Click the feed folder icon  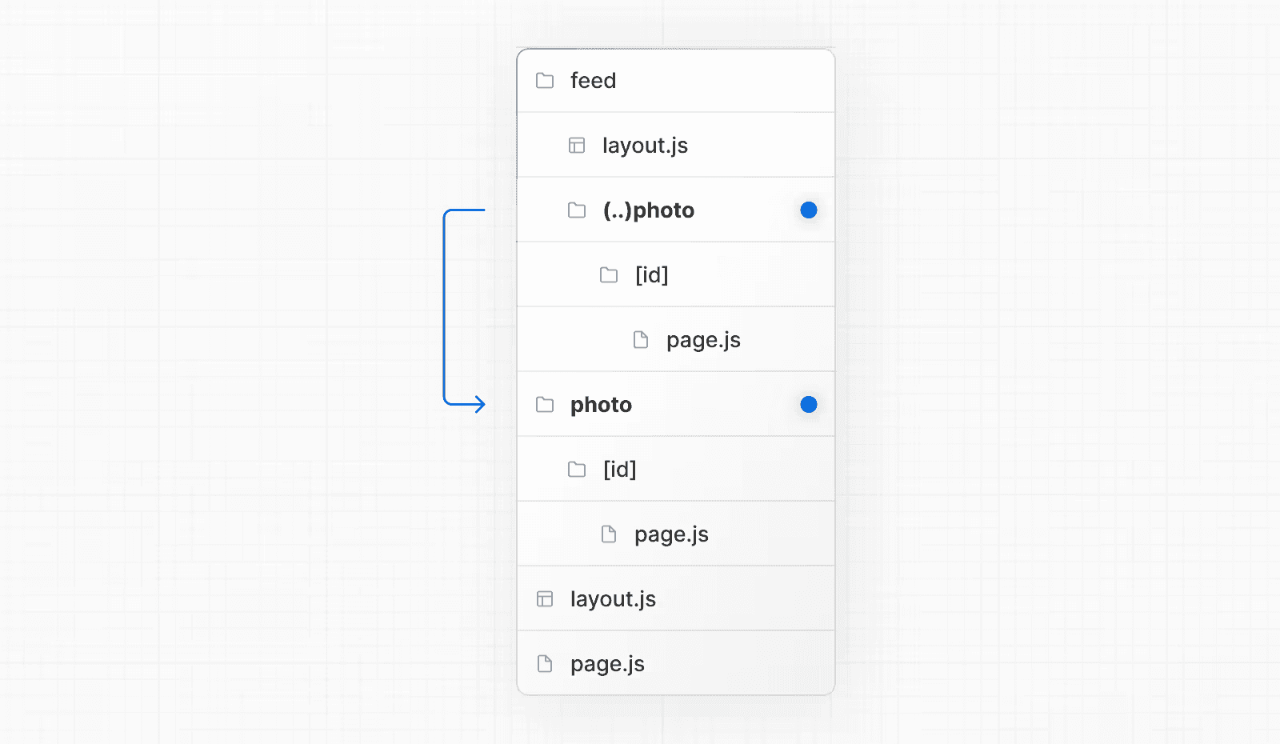545,81
